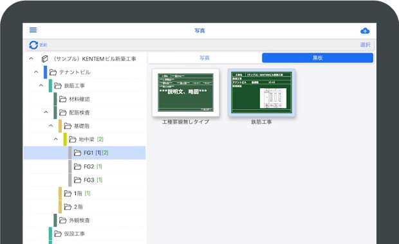Screen dimensions: 399x244
Task: Switch to the 写真 tab
Action: (205, 58)
